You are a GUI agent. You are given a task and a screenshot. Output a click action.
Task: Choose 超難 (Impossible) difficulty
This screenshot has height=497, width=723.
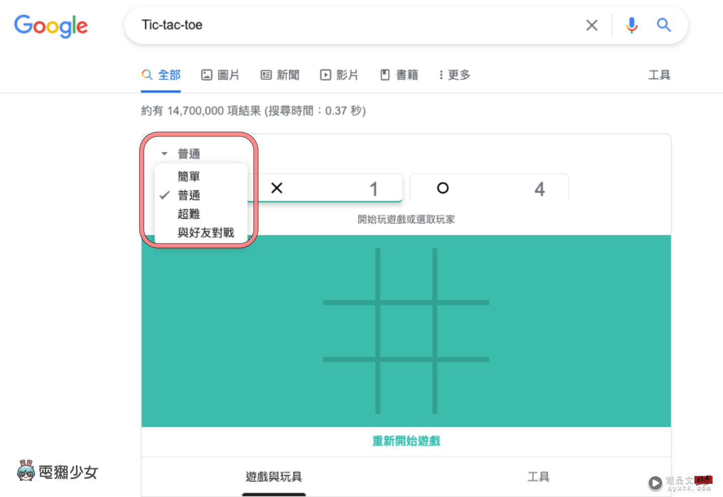189,214
